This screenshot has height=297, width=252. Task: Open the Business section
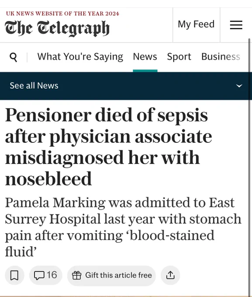(x=221, y=57)
